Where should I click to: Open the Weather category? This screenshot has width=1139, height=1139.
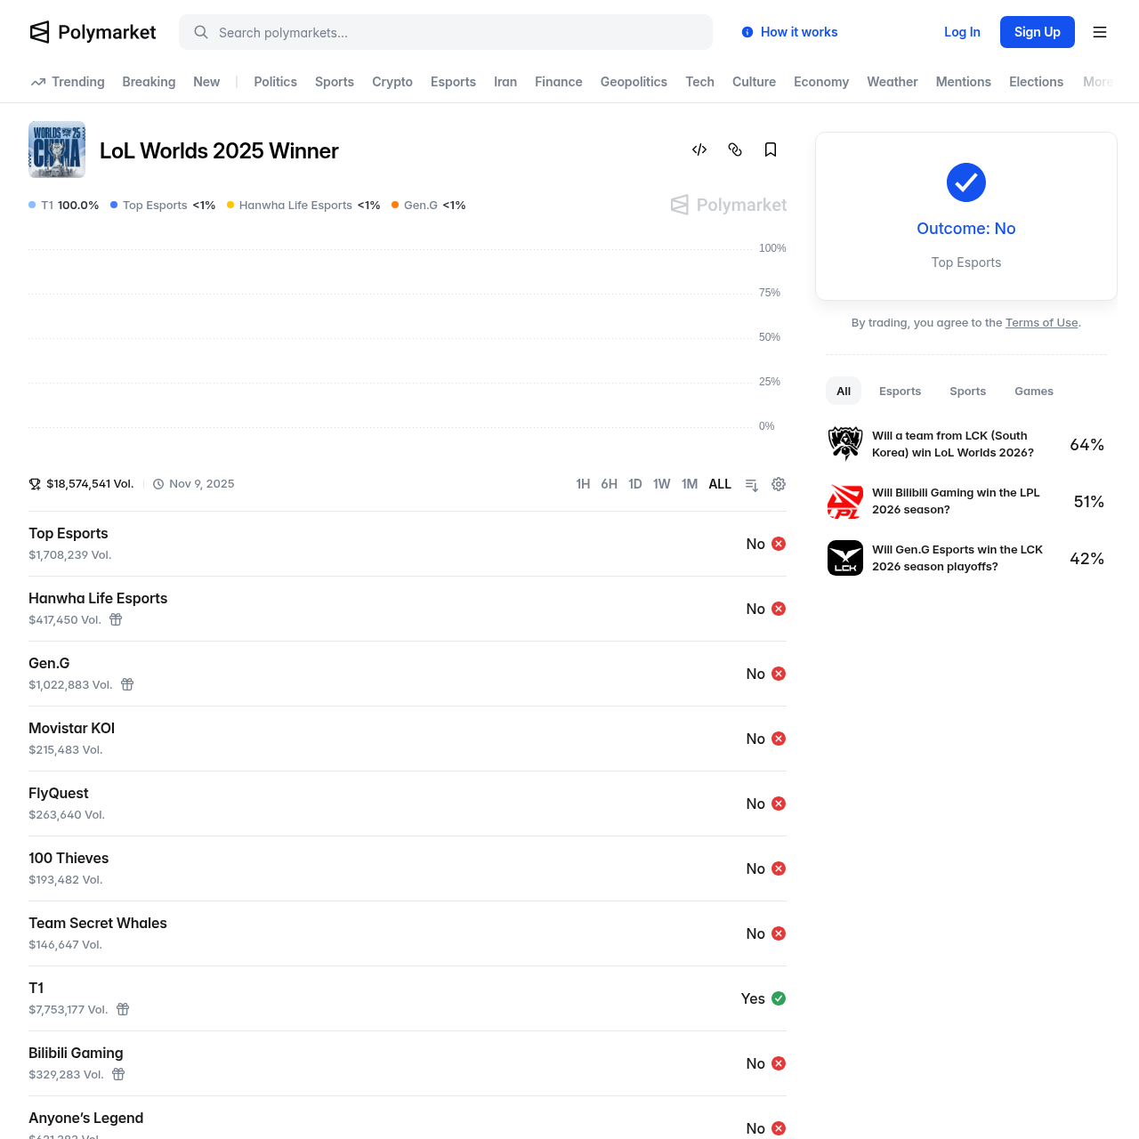[893, 82]
